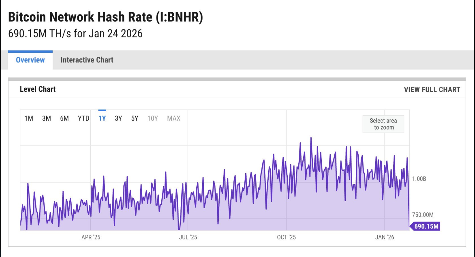The image size is (475, 257).
Task: Open the Interactive Chart tab
Action: (x=87, y=60)
